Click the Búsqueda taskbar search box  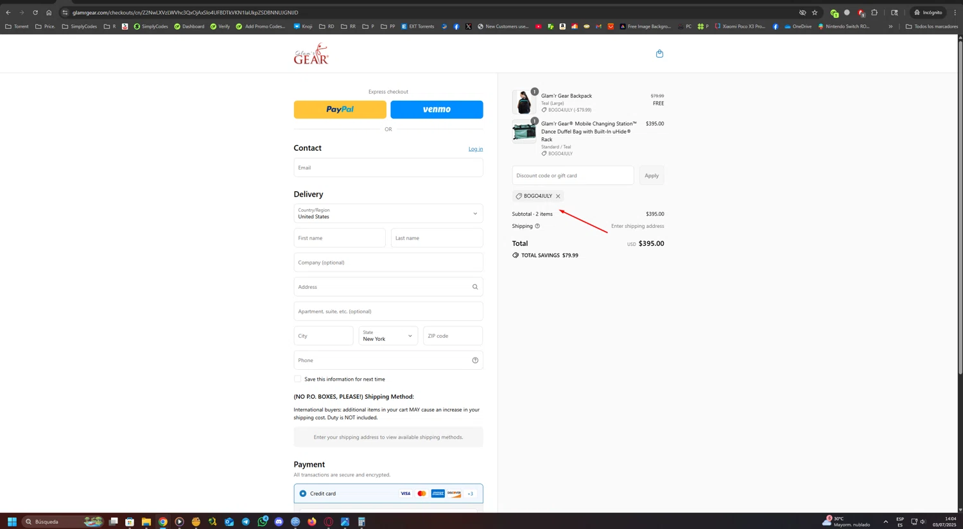click(63, 522)
